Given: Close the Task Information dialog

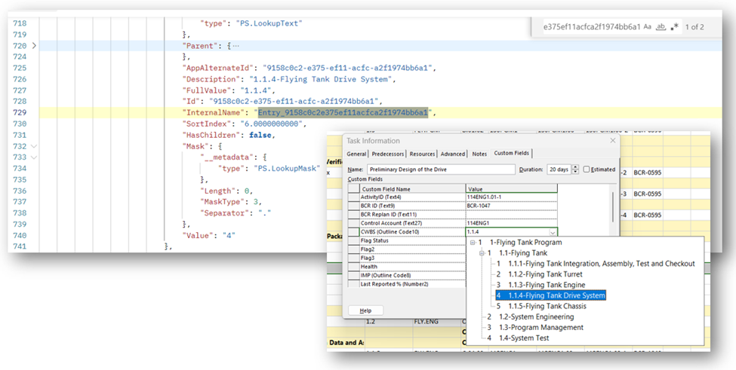Looking at the screenshot, I should 612,140.
